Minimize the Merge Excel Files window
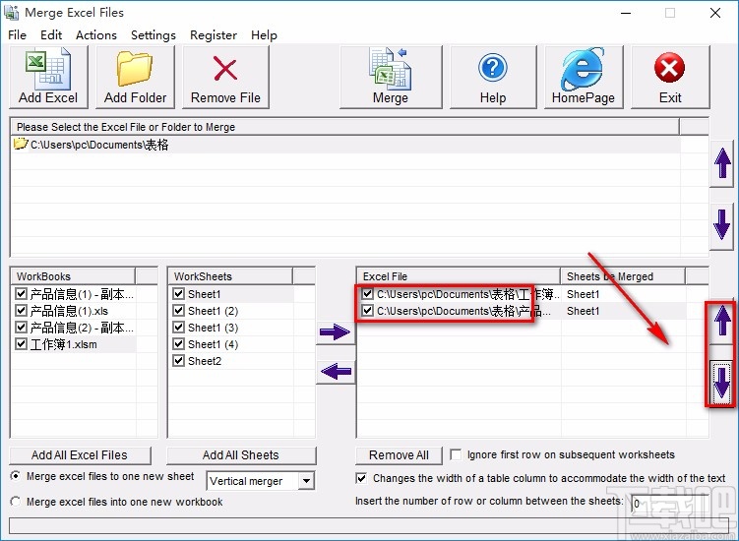The width and height of the screenshot is (739, 541). (626, 13)
